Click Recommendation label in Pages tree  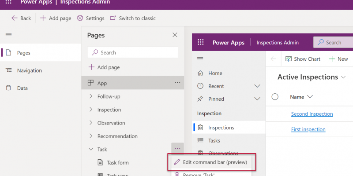[117, 136]
